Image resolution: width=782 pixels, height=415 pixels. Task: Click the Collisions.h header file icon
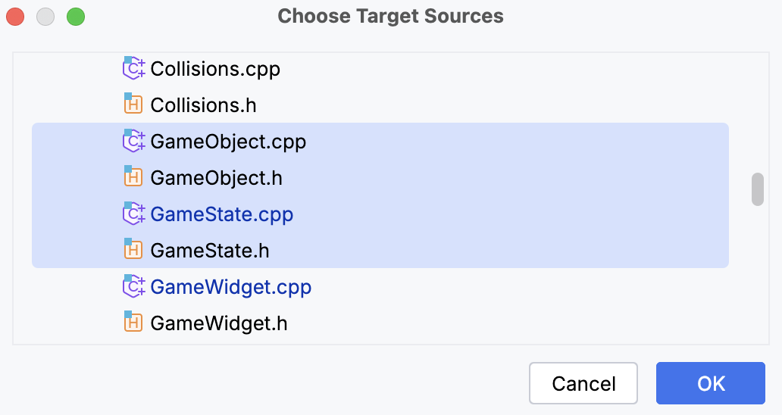pyautogui.click(x=133, y=105)
